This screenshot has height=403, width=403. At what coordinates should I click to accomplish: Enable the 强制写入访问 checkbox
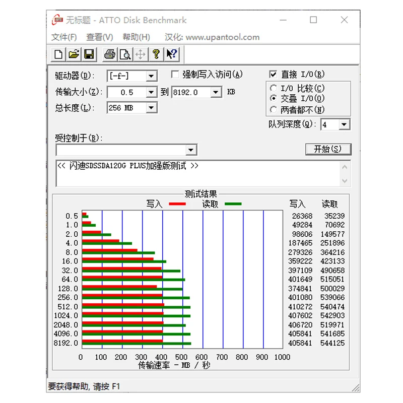click(x=175, y=75)
